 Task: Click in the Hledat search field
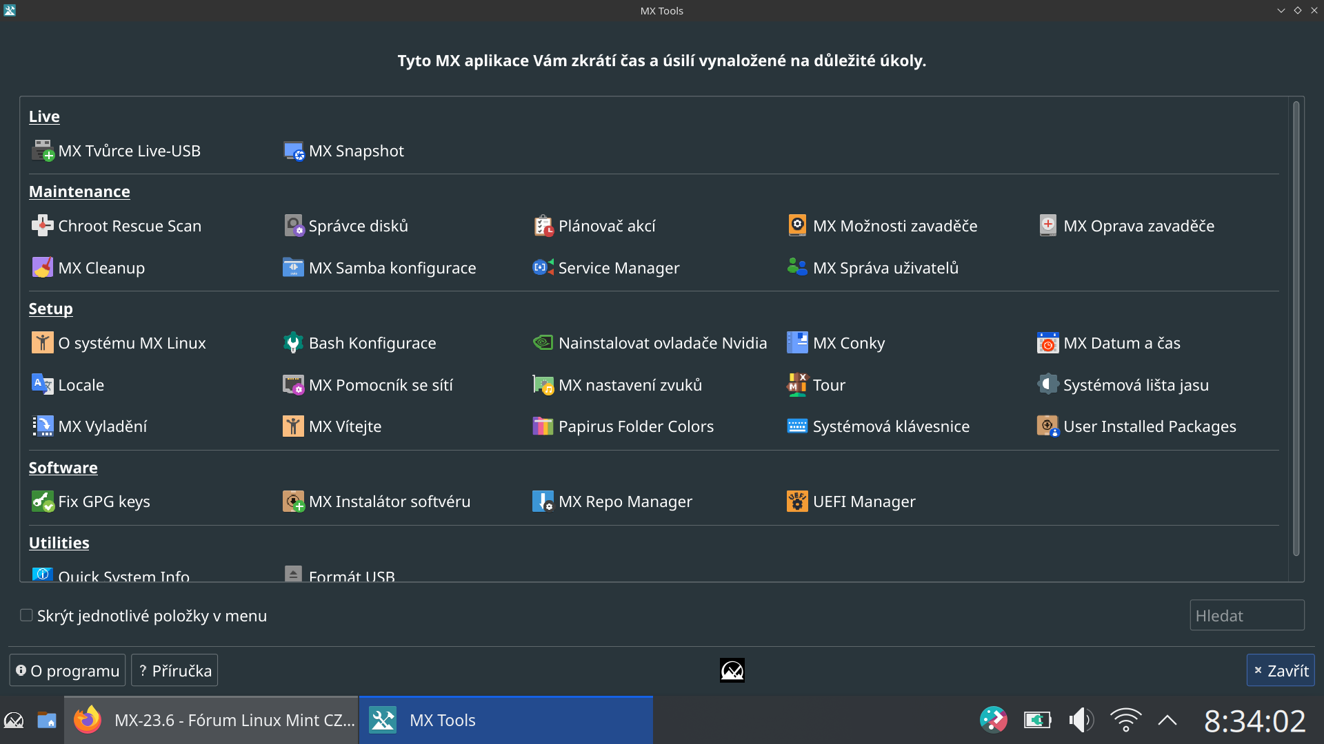[x=1246, y=615]
